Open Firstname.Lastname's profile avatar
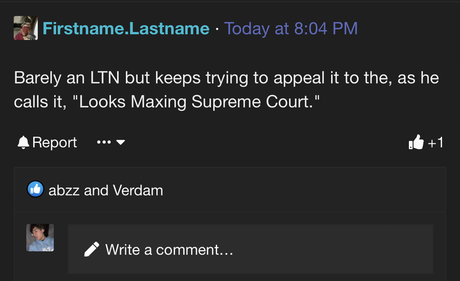Viewport: 460px width, 281px height. [x=25, y=28]
